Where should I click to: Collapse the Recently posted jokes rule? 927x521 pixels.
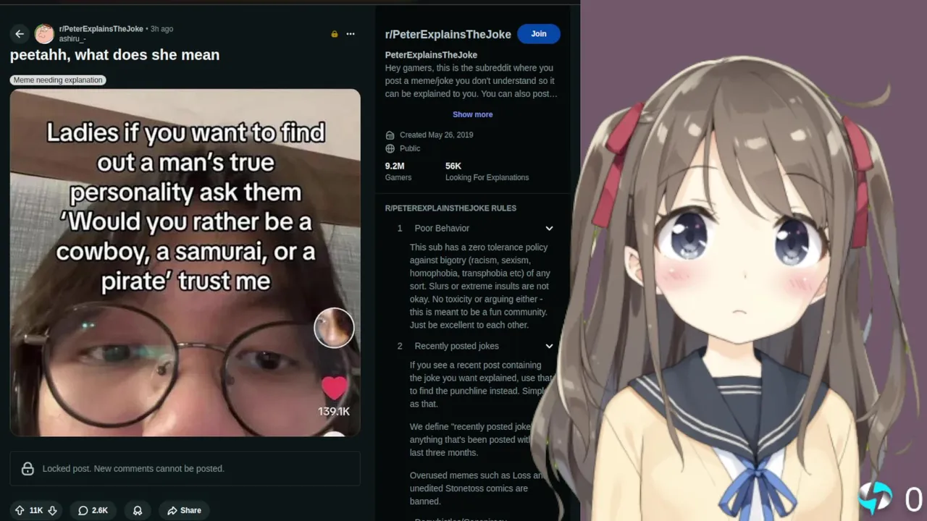[x=549, y=346]
